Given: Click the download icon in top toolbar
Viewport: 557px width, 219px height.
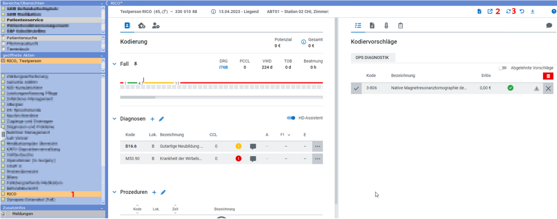Looking at the screenshot, I should [x=532, y=11].
